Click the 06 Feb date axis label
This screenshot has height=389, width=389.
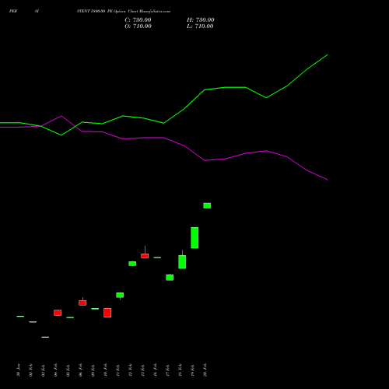point(80,370)
